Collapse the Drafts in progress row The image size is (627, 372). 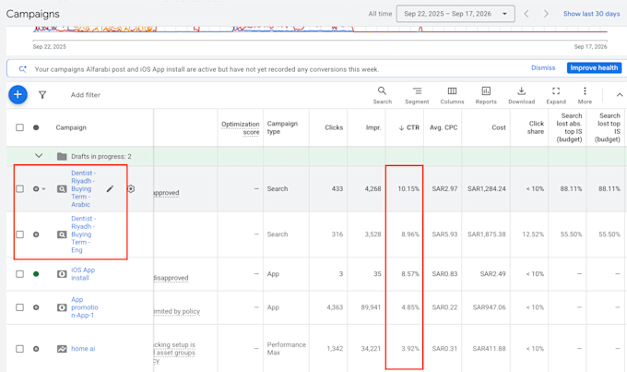[x=39, y=156]
